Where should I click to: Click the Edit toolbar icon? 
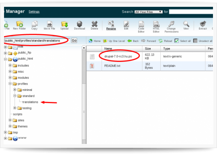[x=126, y=24]
